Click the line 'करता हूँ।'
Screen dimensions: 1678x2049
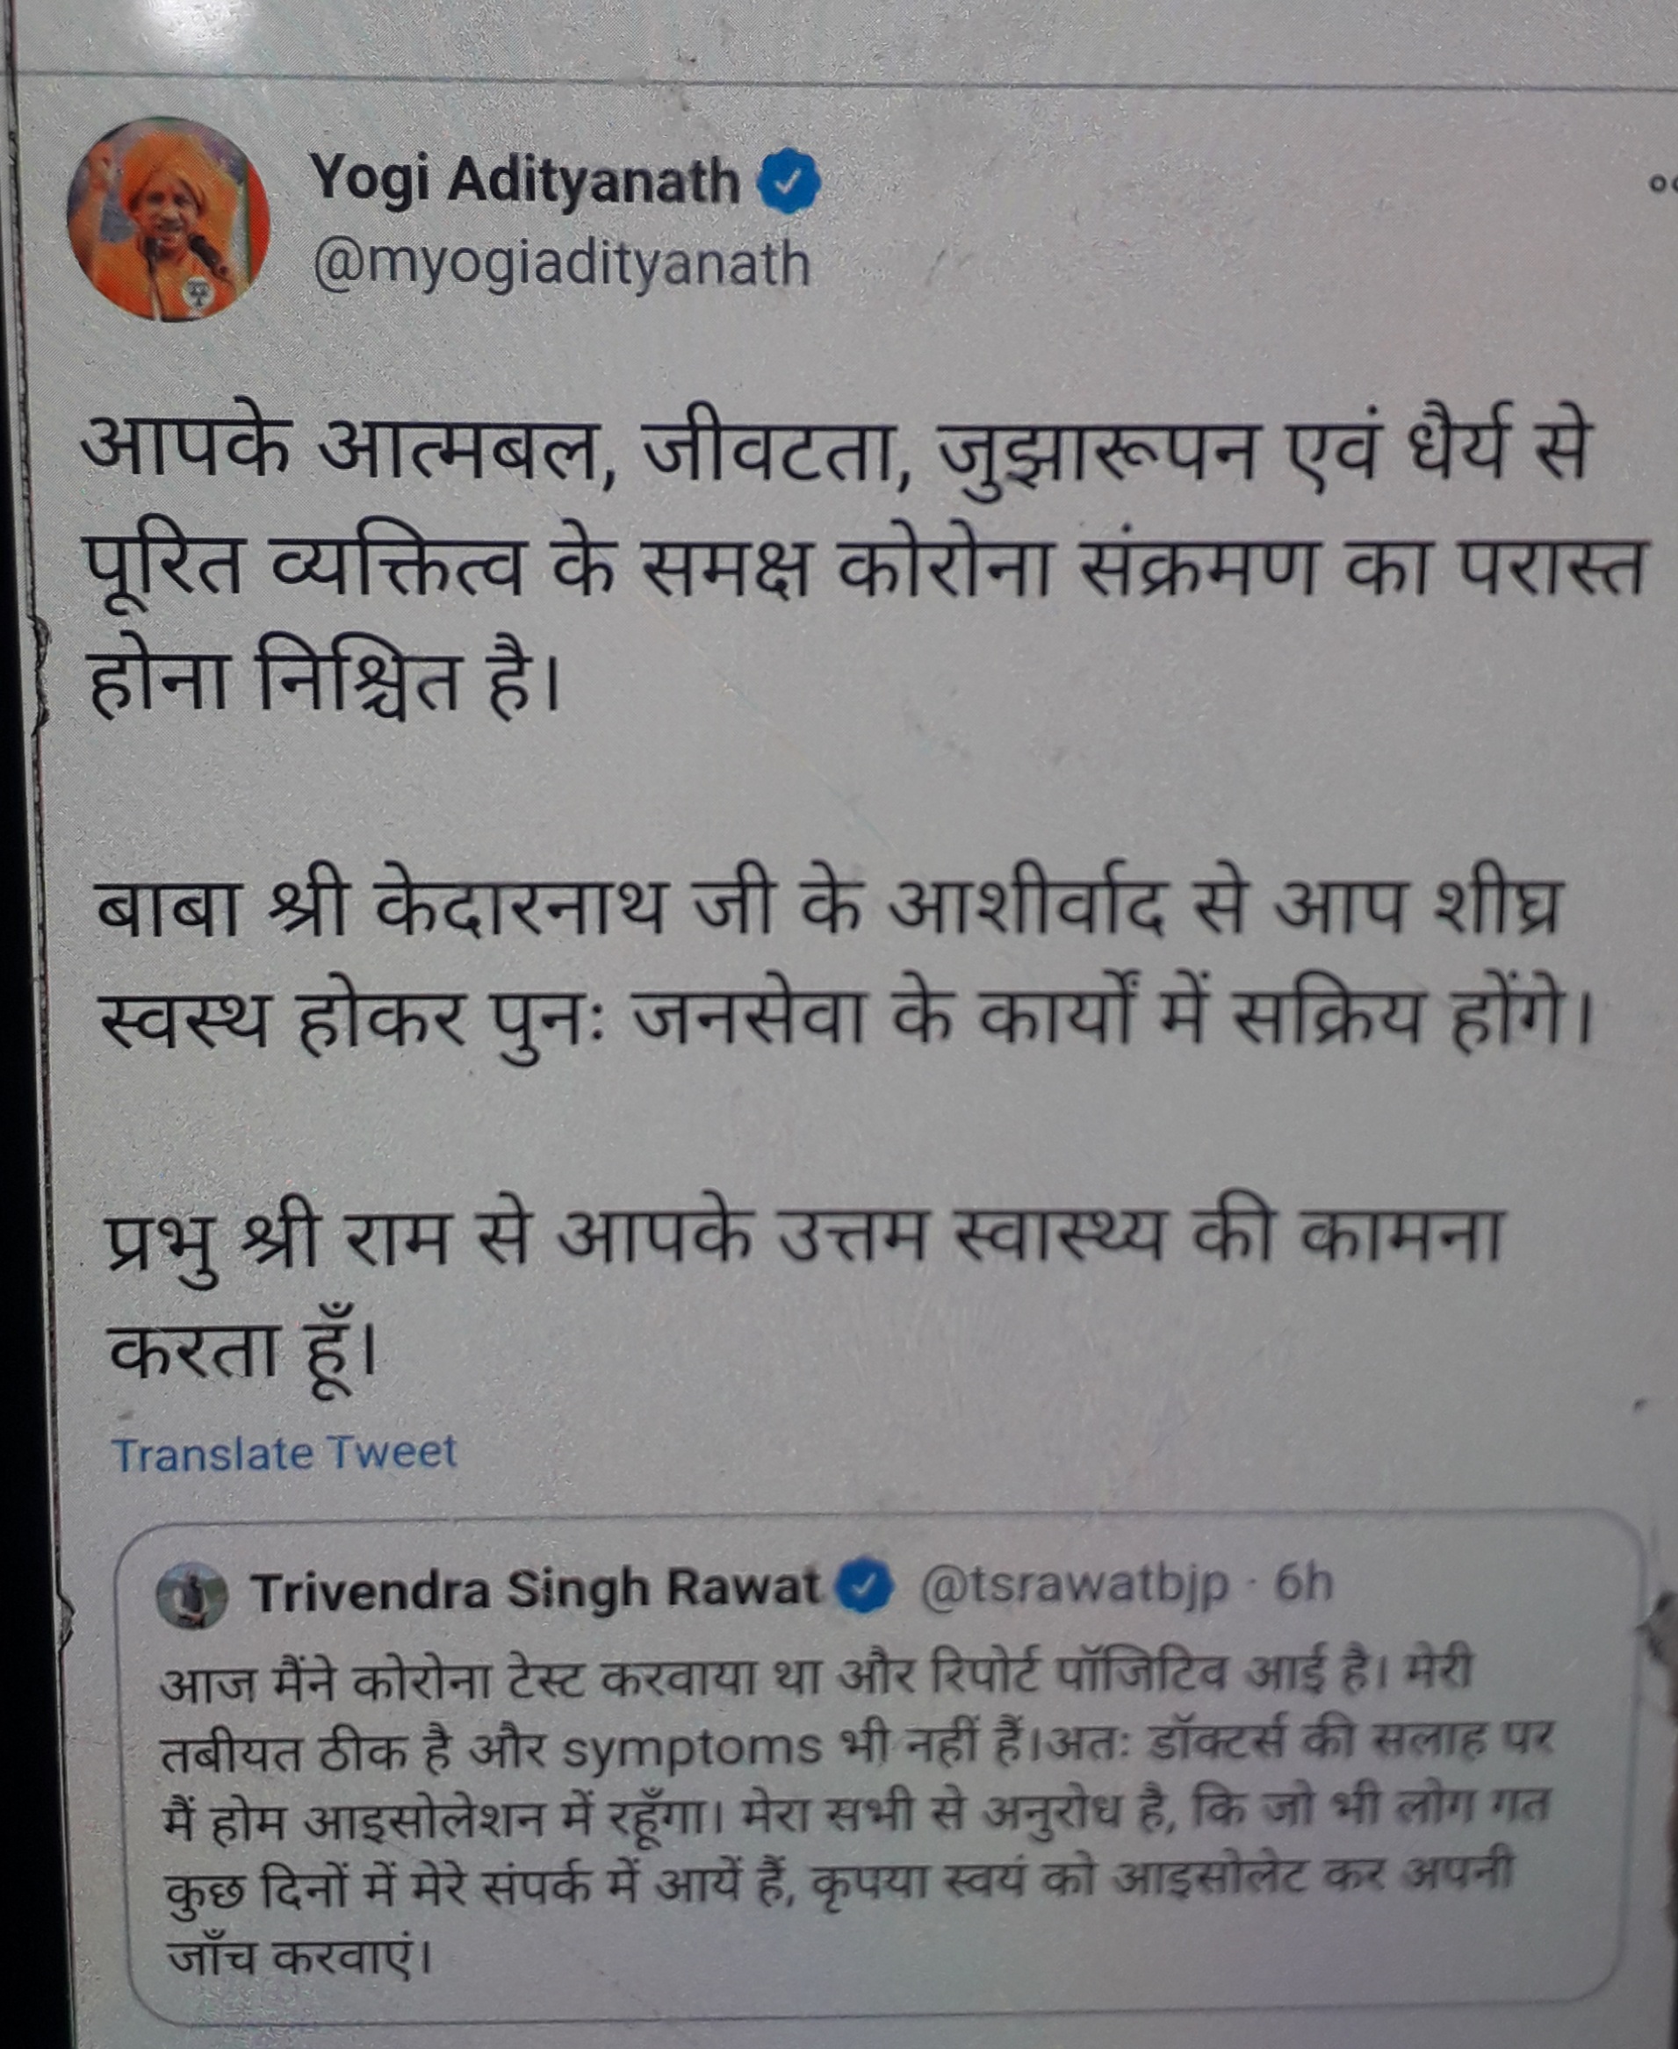click(241, 1348)
